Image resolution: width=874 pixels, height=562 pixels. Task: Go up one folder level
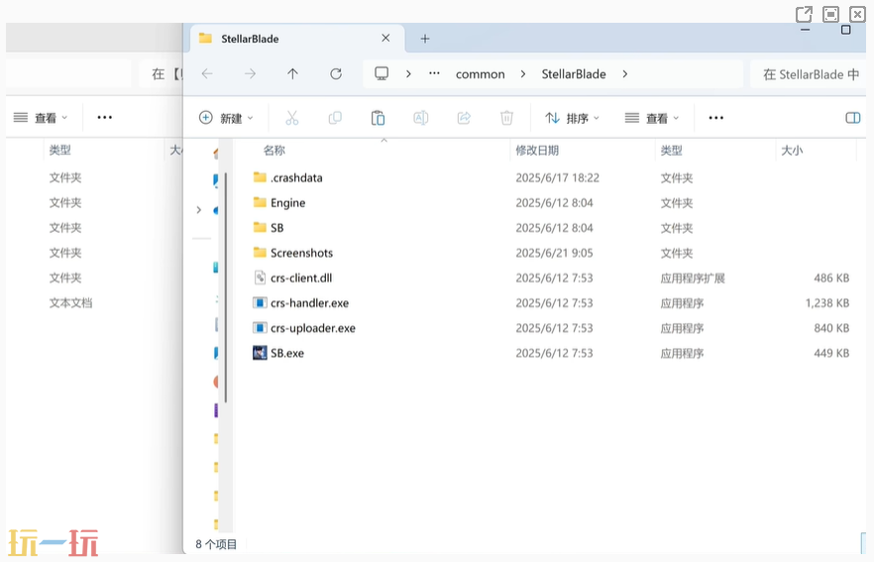[292, 73]
